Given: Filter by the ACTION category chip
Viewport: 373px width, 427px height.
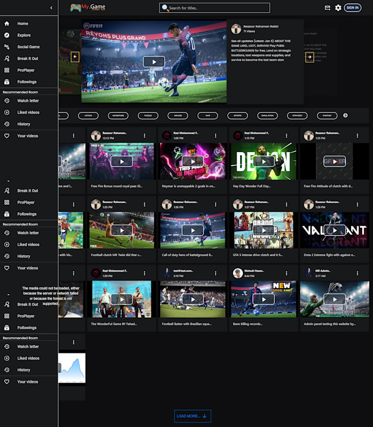Looking at the screenshot, I should point(88,115).
